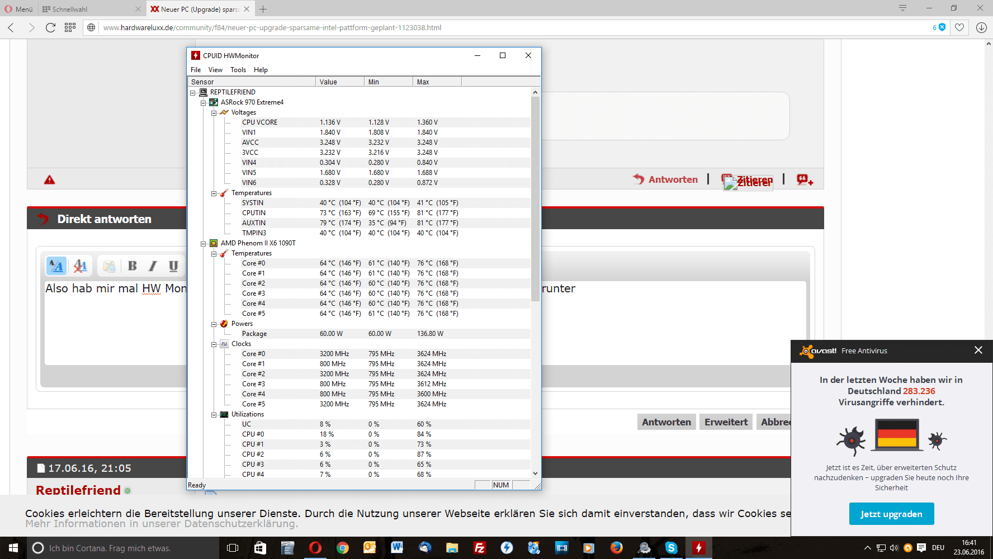The image size is (993, 559).
Task: Collapse the Phenom Temperatures group
Action: click(214, 254)
